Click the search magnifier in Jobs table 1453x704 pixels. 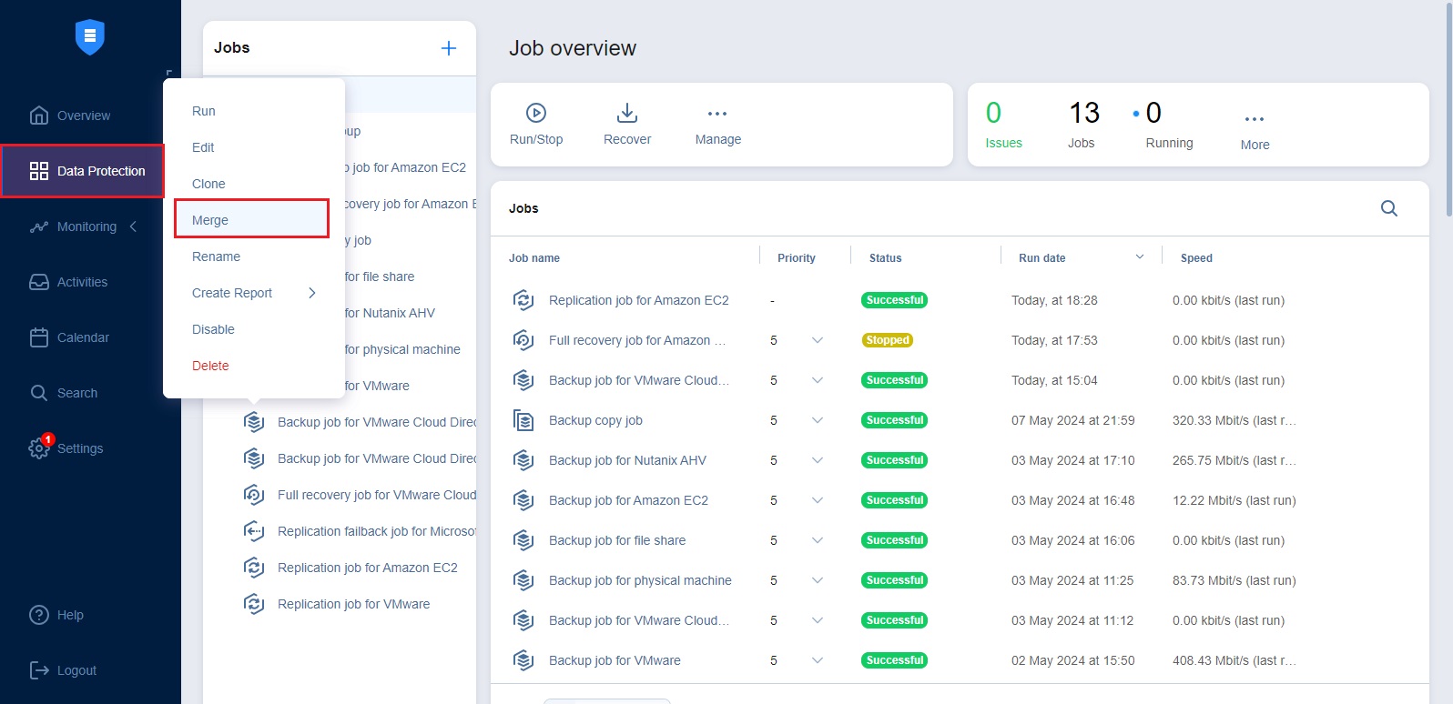(x=1388, y=208)
